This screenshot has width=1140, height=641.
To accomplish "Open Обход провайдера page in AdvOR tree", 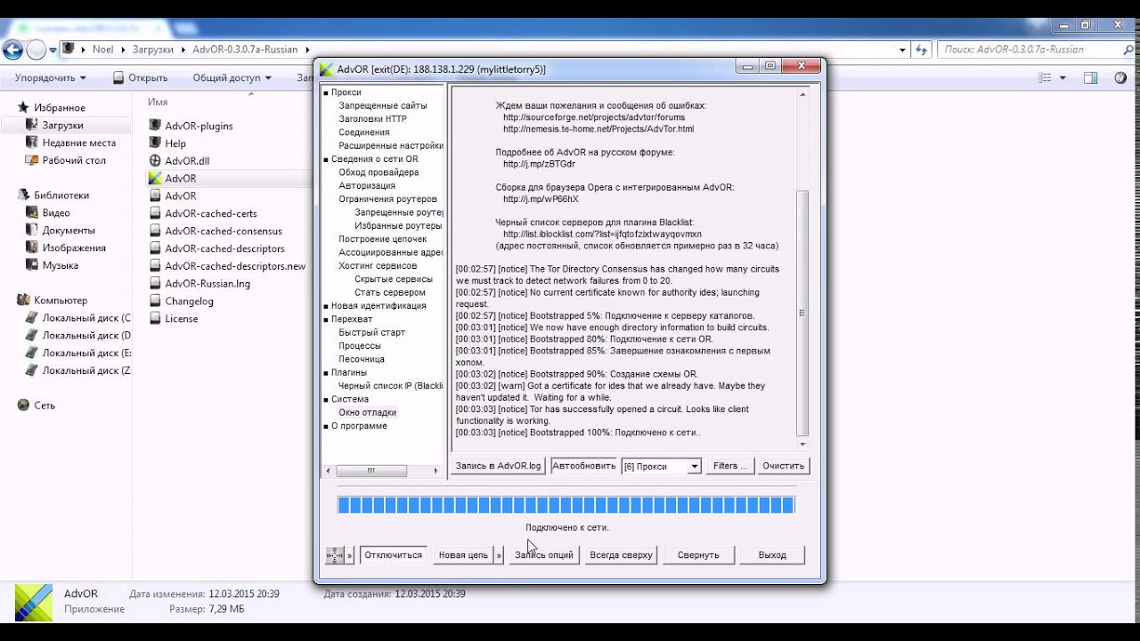I will (x=379, y=172).
